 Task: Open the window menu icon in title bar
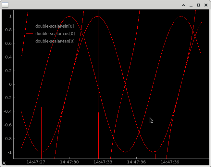(6, 5)
